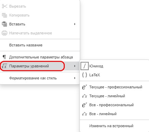Click the Copy pages icon
The height and width of the screenshot is (132, 149).
(4, 15)
